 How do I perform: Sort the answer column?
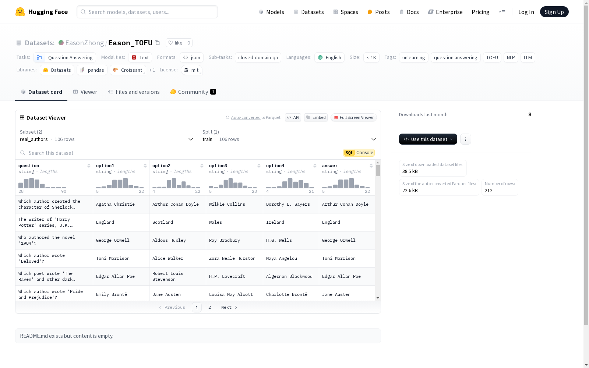pyautogui.click(x=371, y=166)
